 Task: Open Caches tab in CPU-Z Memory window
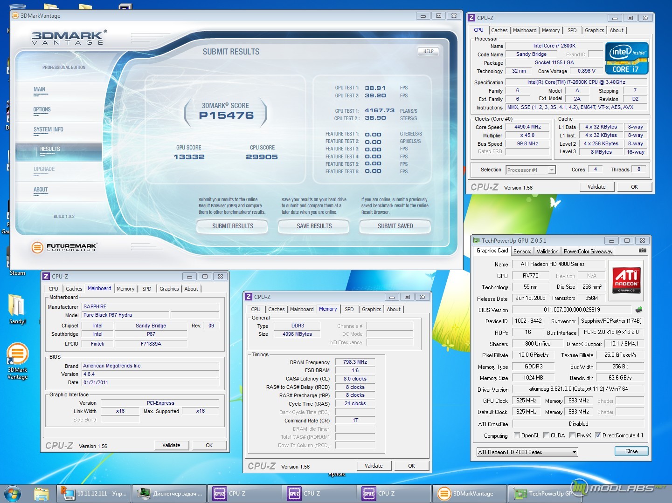pyautogui.click(x=276, y=309)
